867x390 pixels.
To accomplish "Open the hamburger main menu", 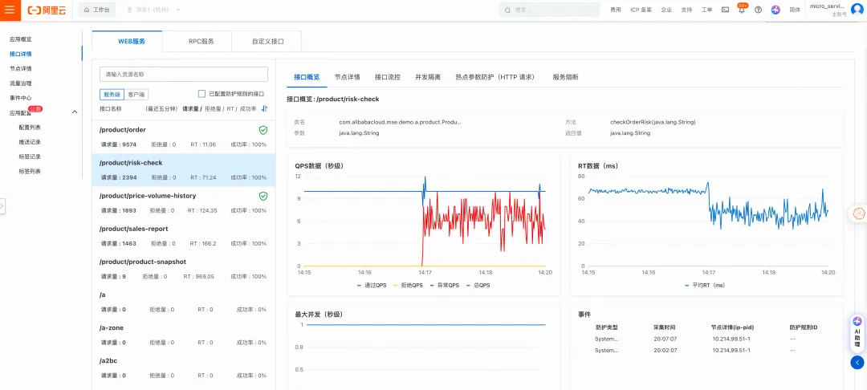I will pos(10,10).
